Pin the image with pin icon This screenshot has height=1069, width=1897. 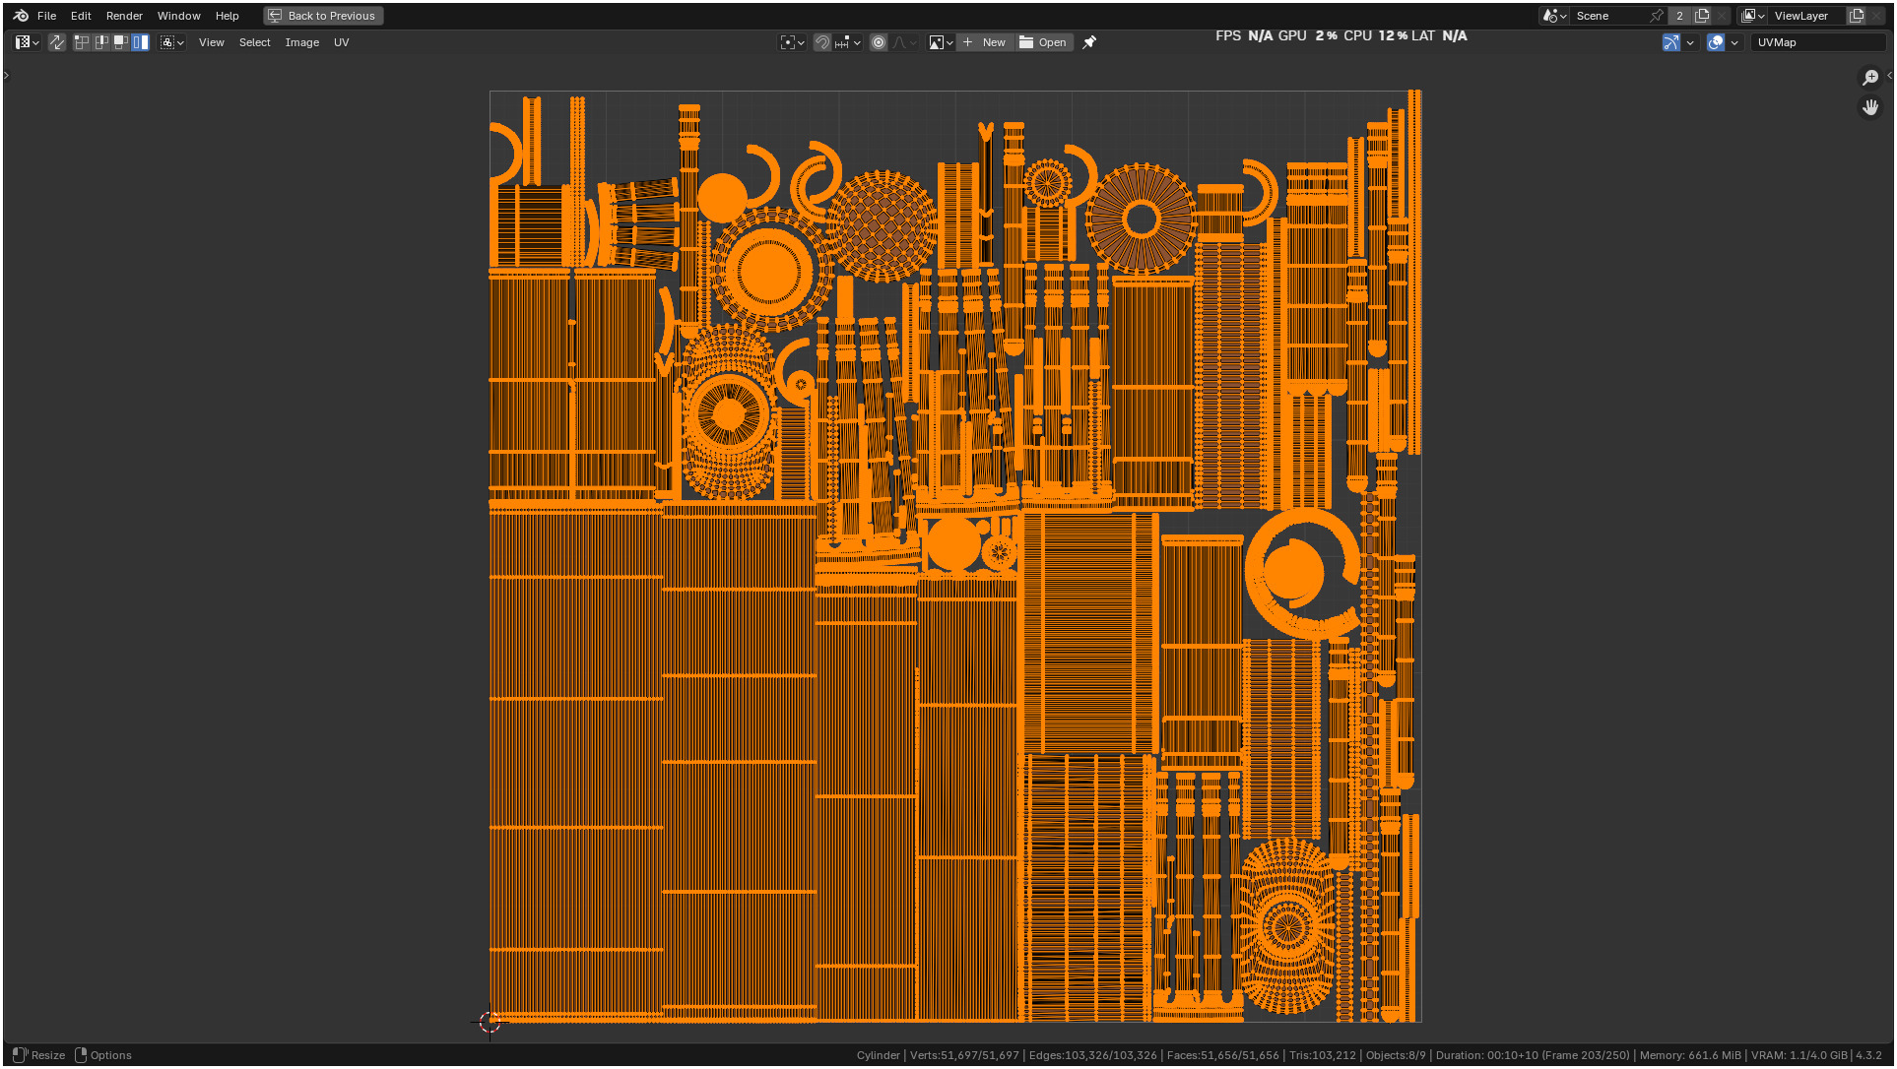click(x=1089, y=42)
